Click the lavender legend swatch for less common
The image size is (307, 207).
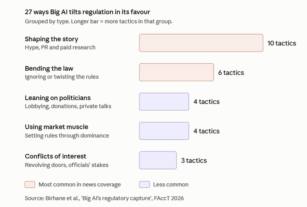pyautogui.click(x=144, y=185)
